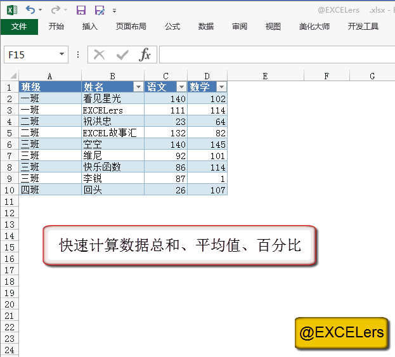Click the Excel logo icon in title bar
This screenshot has height=357, width=395.
pyautogui.click(x=12, y=10)
